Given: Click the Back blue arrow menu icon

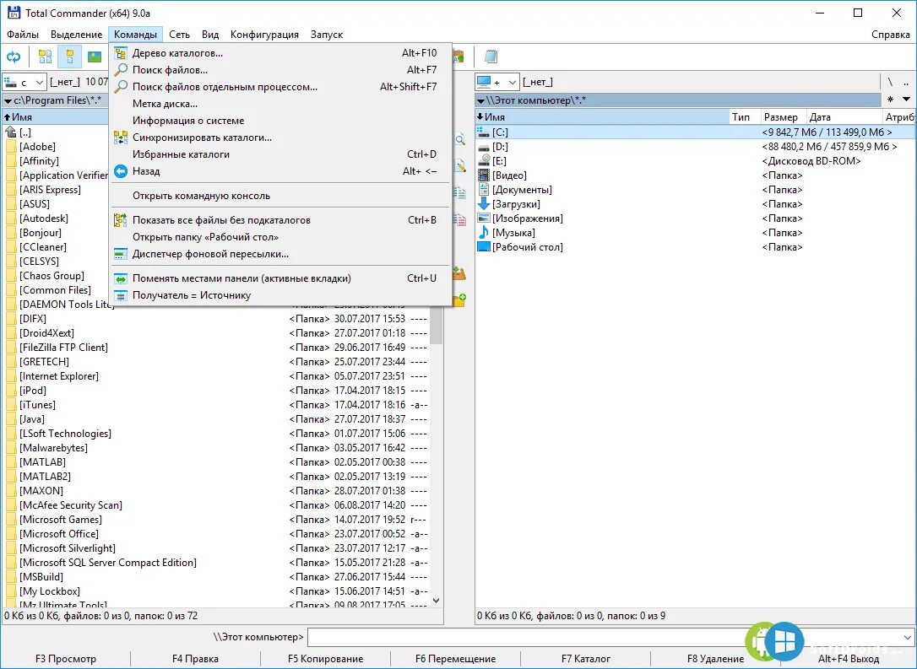Looking at the screenshot, I should [121, 171].
